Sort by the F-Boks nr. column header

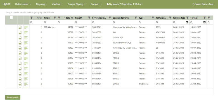point(68,18)
